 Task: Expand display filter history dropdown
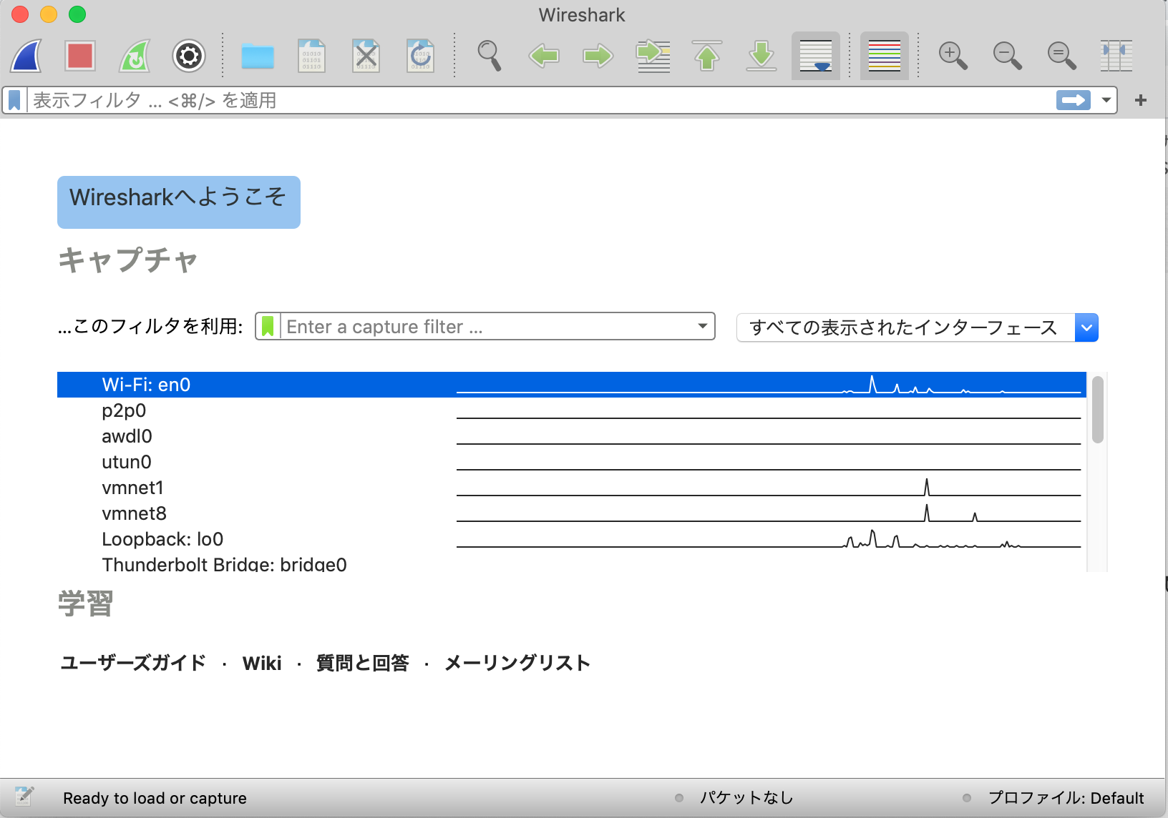pyautogui.click(x=1106, y=100)
